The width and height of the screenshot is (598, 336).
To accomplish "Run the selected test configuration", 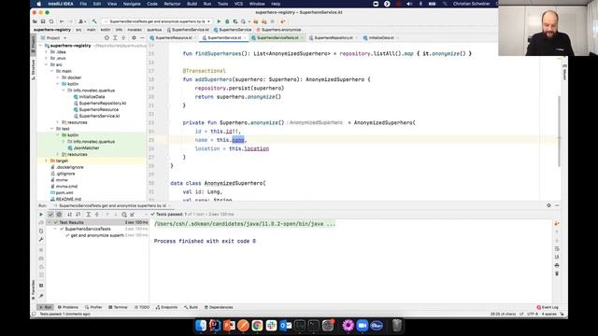I will pos(219,21).
